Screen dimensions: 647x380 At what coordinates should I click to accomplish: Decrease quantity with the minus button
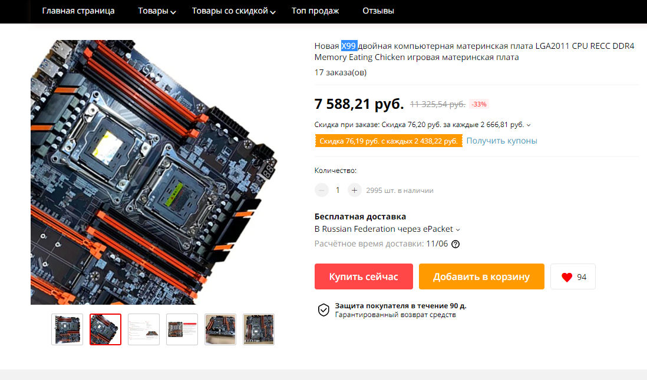pos(321,190)
